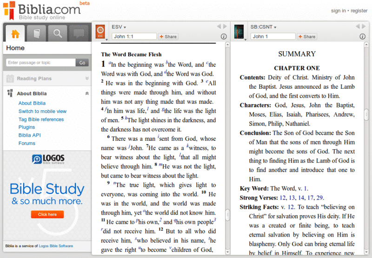
Task: Collapse the About Biblia section
Action: click(x=86, y=93)
